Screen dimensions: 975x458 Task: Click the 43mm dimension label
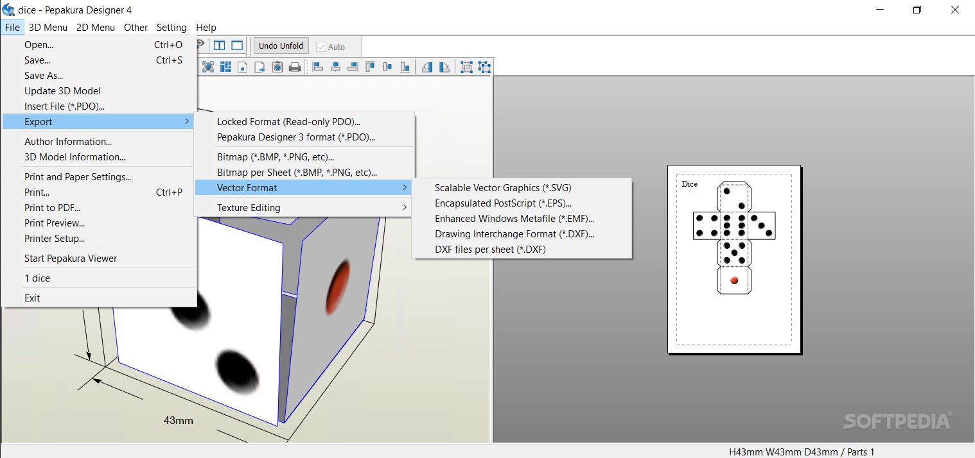(179, 421)
